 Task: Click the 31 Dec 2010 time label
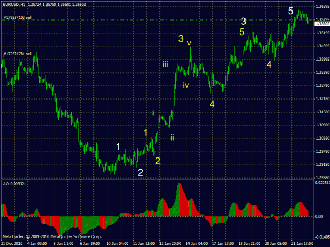(12, 244)
